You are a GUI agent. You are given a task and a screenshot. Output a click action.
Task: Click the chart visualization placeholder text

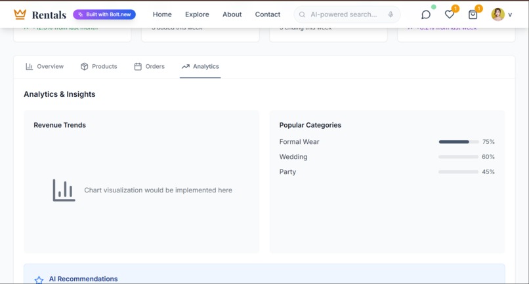(x=158, y=190)
